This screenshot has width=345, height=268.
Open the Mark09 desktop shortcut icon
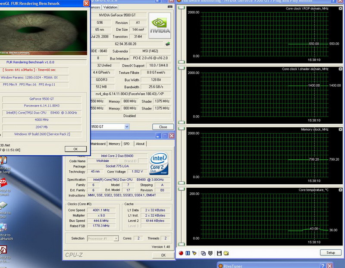pyautogui.click(x=3, y=227)
